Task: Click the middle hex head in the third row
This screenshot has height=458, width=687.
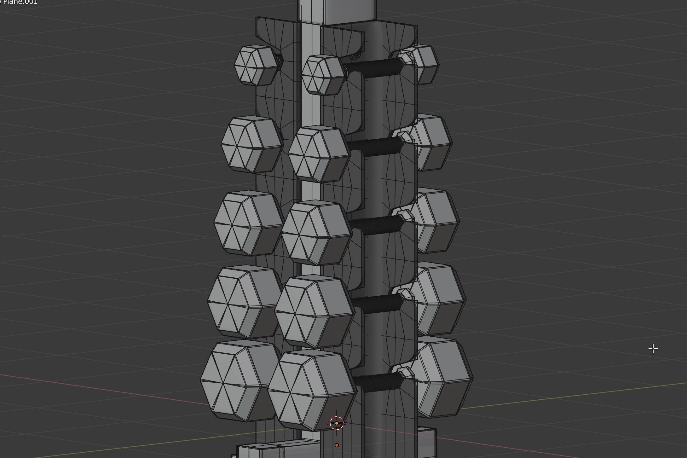Action: [x=316, y=232]
